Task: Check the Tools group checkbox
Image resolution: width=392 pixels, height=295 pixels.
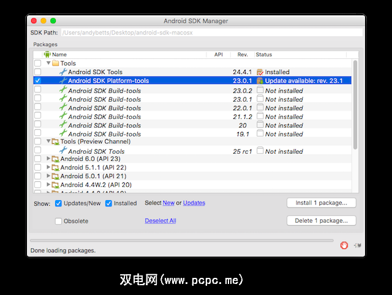Action: point(38,63)
